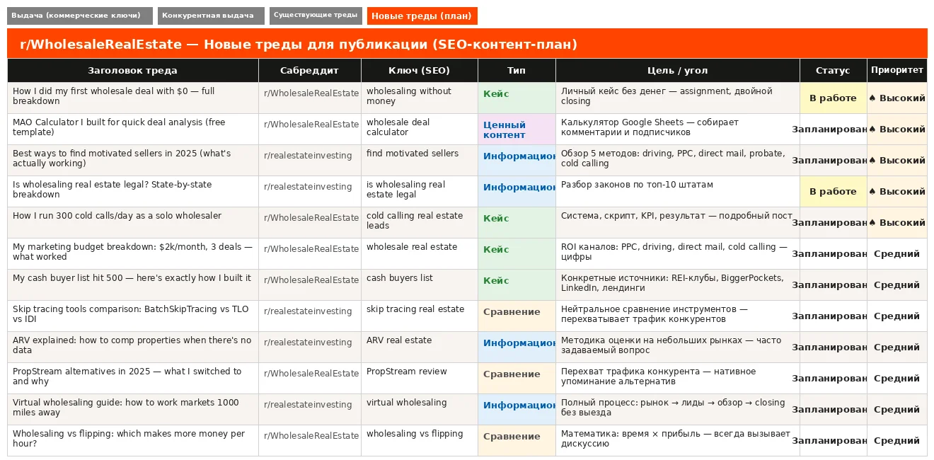The height and width of the screenshot is (460, 934).
Task: Click the 'Приоритет' column header
Action: coord(897,70)
